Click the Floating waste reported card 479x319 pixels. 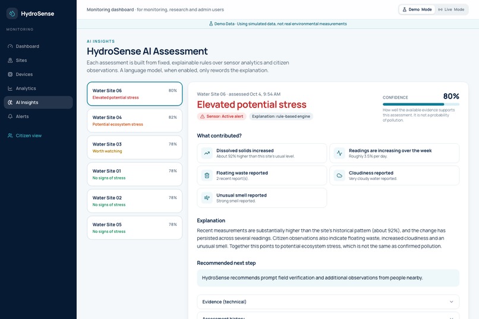[x=262, y=175]
